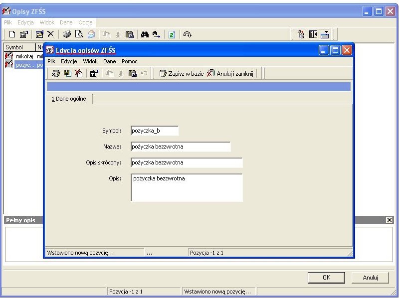Click the Opis skrócony text field
Screen dimensions: 399x298
pos(187,162)
